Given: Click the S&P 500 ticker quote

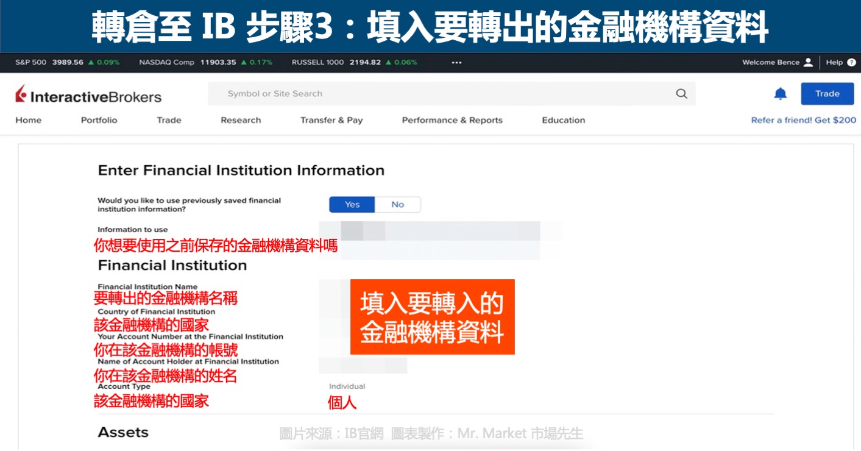Looking at the screenshot, I should click(67, 62).
